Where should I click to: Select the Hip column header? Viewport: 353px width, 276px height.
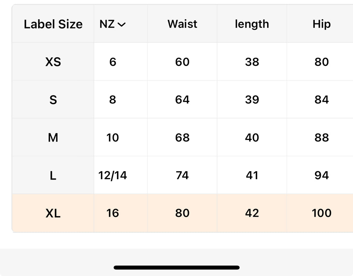coord(321,24)
